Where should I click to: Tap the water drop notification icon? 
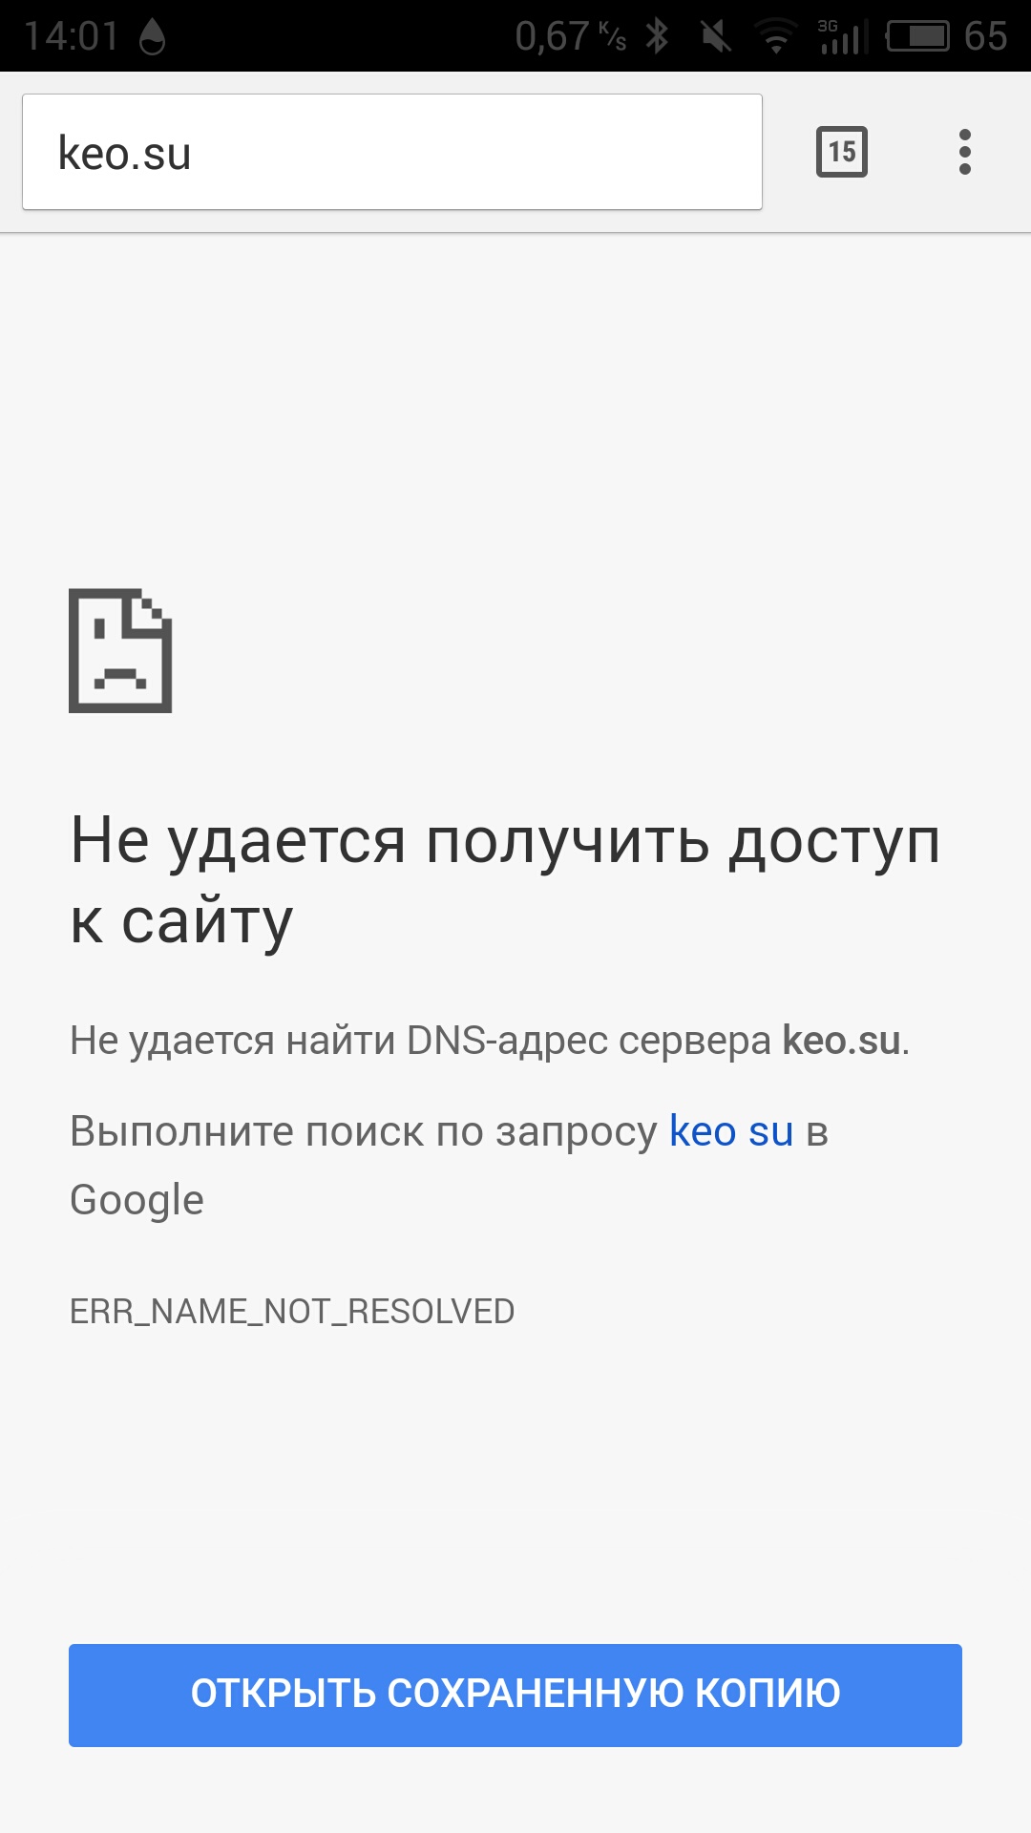coord(153,36)
